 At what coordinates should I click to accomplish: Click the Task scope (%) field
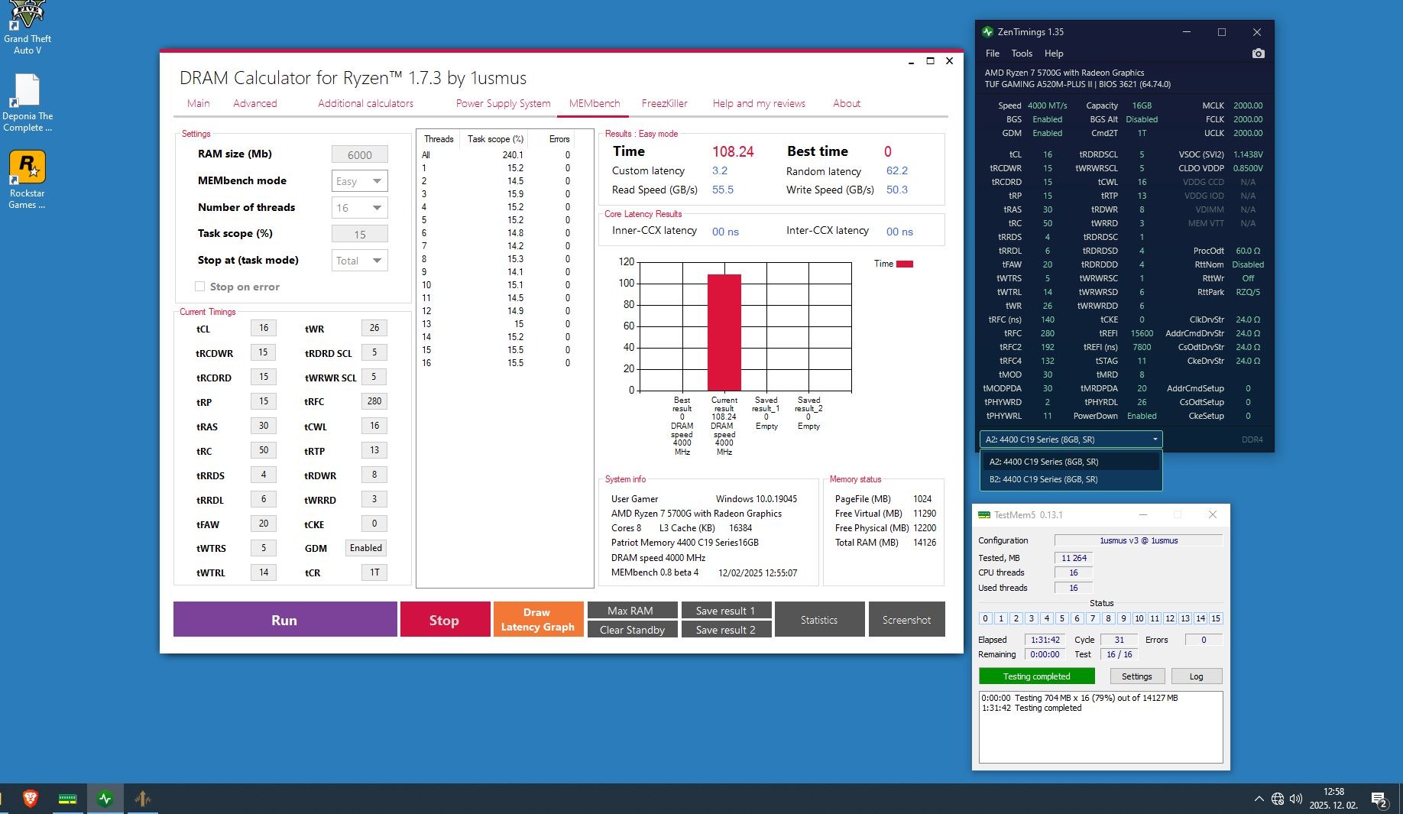point(360,234)
